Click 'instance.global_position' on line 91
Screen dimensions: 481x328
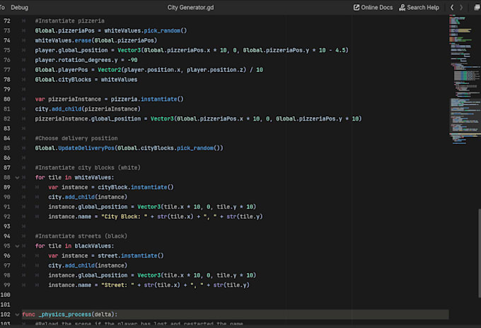click(88, 207)
